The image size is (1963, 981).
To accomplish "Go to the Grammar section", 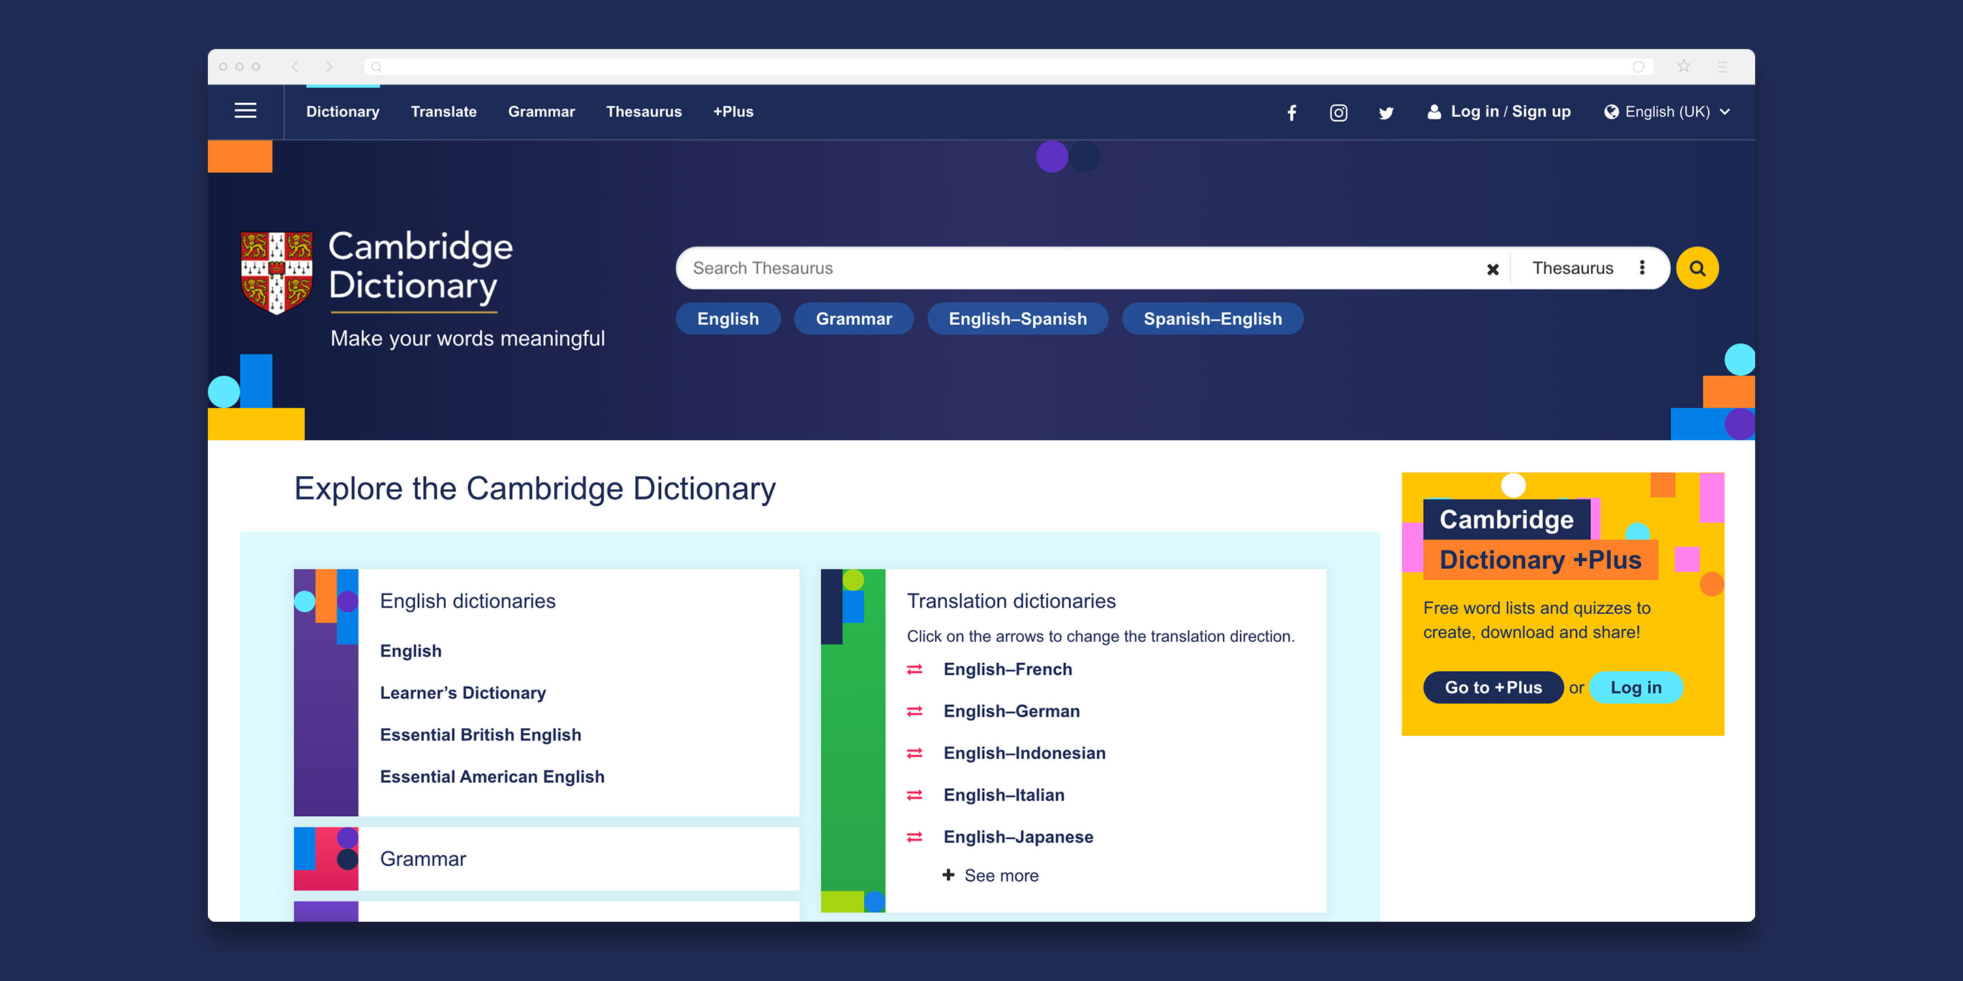I will [x=541, y=111].
